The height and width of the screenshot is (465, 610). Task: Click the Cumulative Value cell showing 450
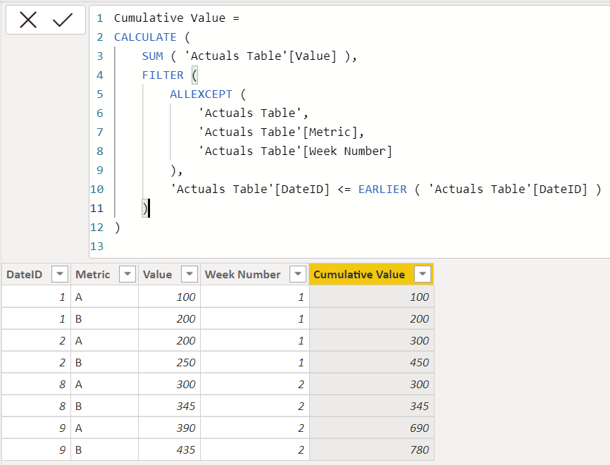click(x=372, y=362)
